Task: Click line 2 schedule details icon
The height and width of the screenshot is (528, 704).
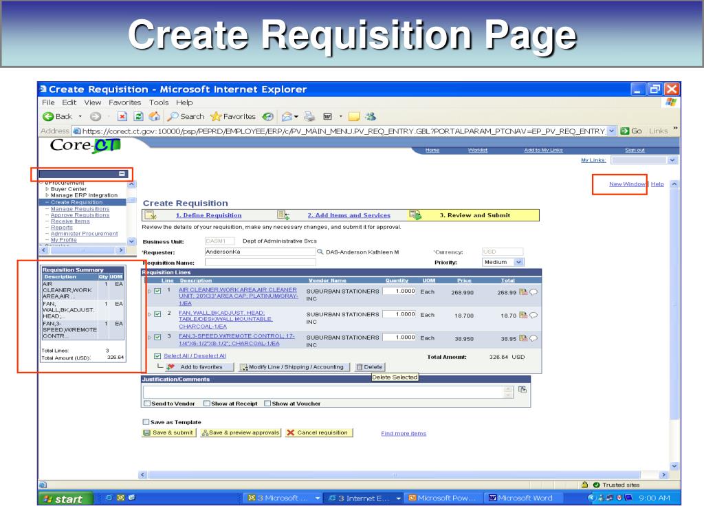Action: tap(523, 315)
